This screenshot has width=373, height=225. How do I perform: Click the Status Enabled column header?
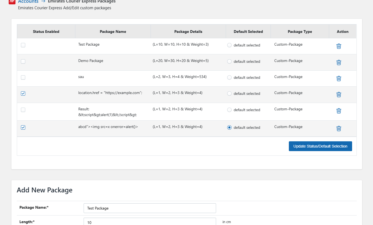pos(46,32)
